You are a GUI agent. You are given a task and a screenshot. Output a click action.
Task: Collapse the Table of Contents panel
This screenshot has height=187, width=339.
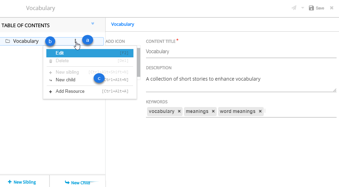(x=93, y=24)
